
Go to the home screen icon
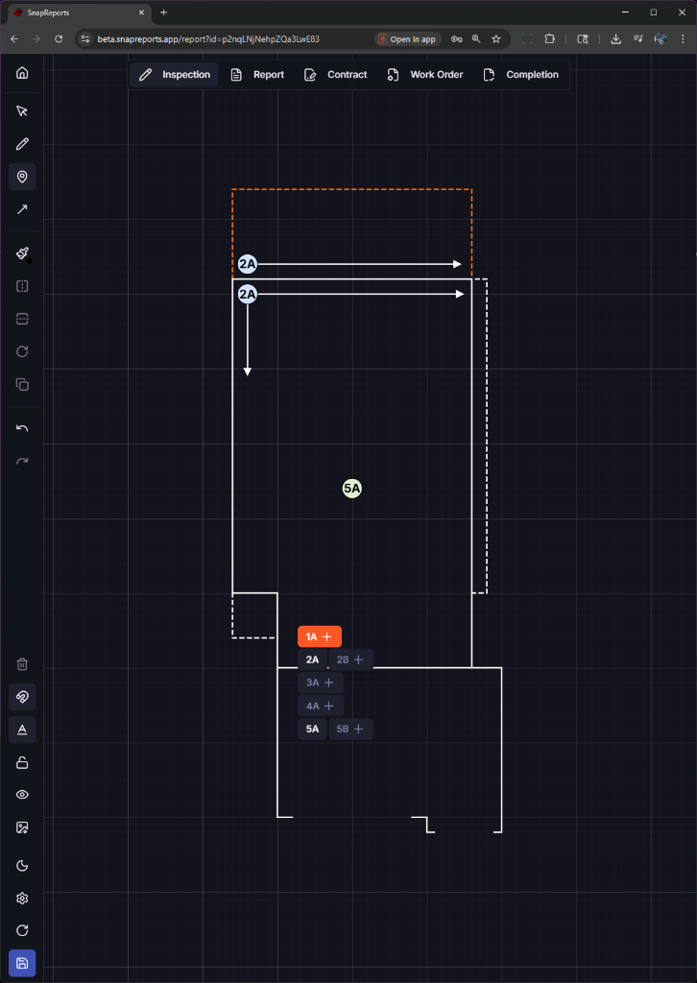[22, 73]
